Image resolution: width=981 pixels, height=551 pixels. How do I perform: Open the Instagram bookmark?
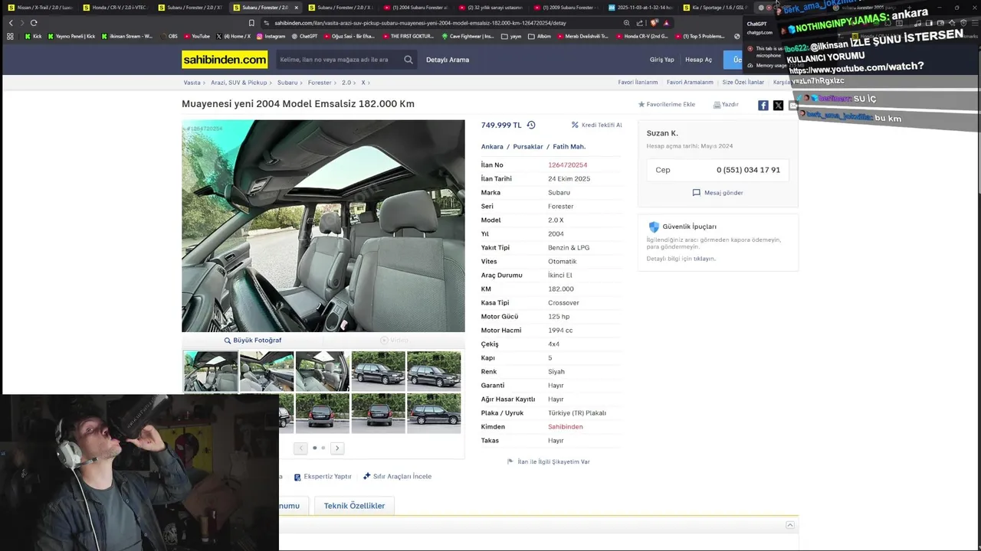pos(271,36)
